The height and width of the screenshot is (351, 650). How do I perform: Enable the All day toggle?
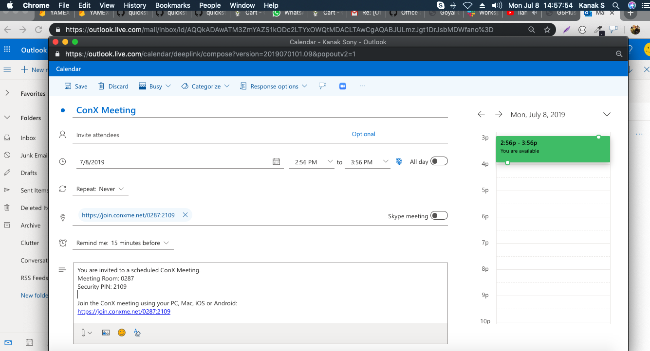click(x=439, y=161)
